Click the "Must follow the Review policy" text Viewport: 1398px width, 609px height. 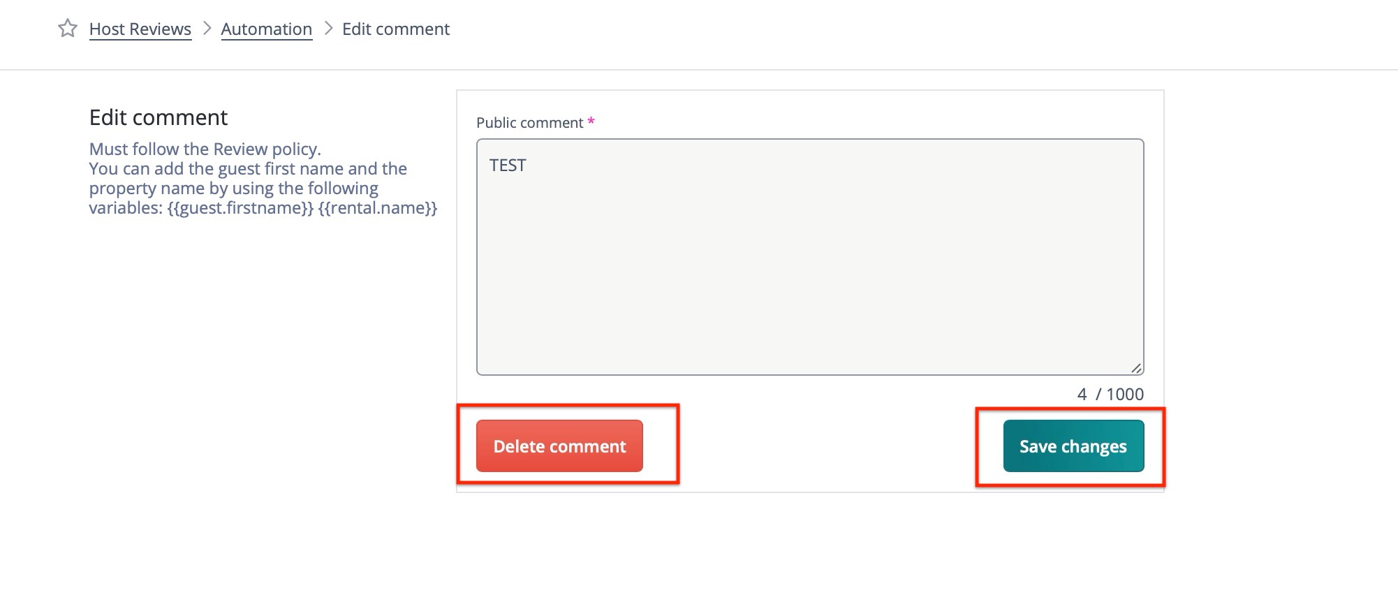coord(205,149)
